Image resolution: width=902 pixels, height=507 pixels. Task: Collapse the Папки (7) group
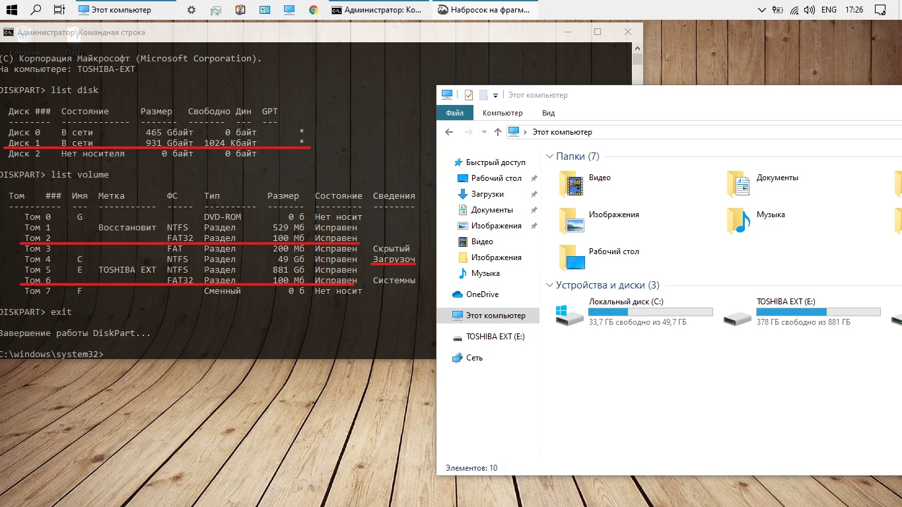[549, 156]
